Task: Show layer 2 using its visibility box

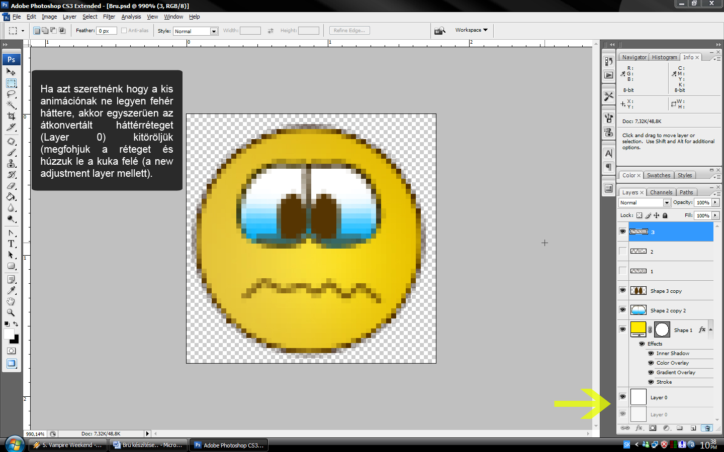Action: coord(622,251)
